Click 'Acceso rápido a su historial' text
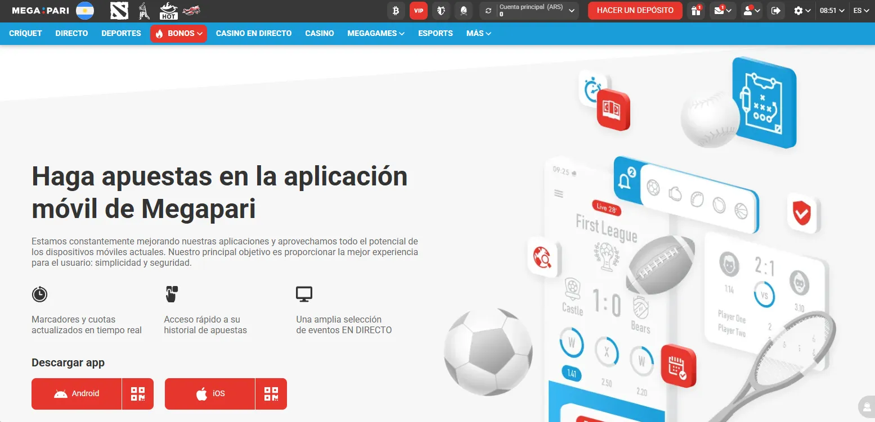 coord(205,325)
